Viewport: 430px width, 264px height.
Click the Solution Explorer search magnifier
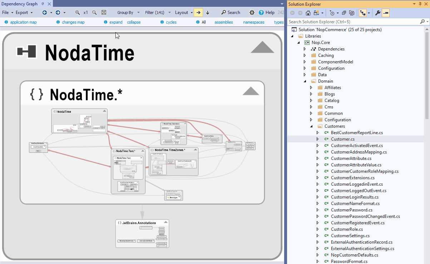422,22
